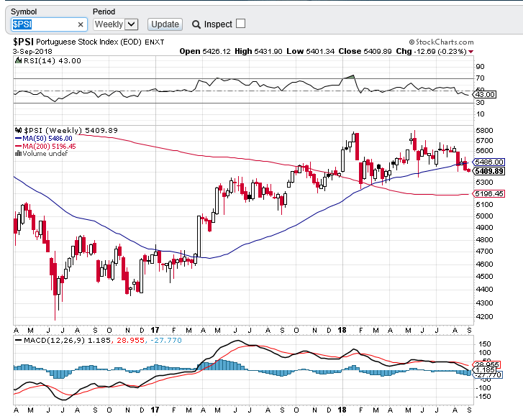Screen dimensions: 523x419
Task: Click the Inspect magnifying glass icon
Action: click(x=196, y=24)
